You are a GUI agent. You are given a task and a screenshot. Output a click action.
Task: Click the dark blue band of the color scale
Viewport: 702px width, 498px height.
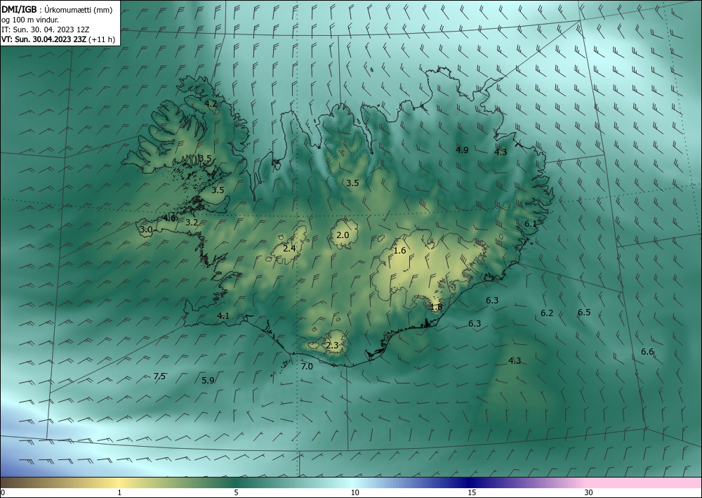[x=468, y=483]
